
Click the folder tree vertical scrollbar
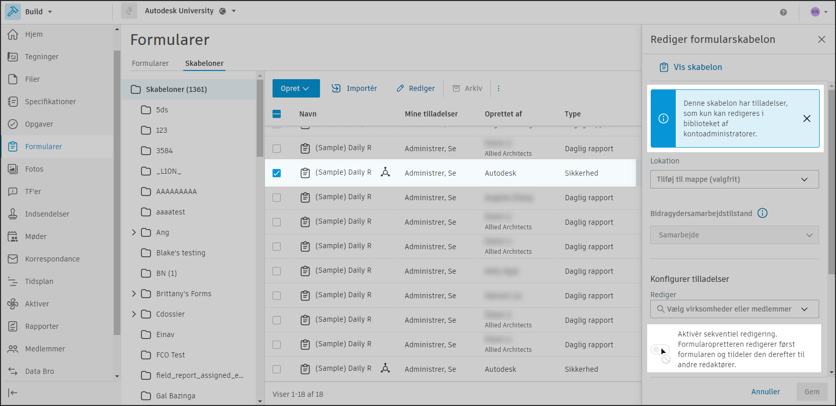pos(260,118)
